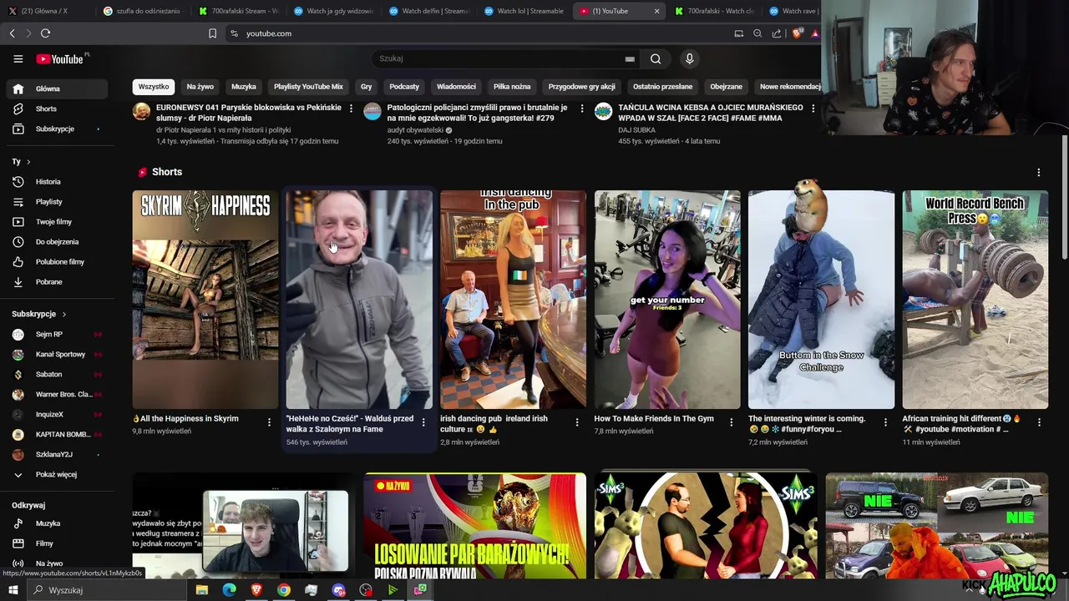Open Kanał Sportowy subscription

[57, 354]
